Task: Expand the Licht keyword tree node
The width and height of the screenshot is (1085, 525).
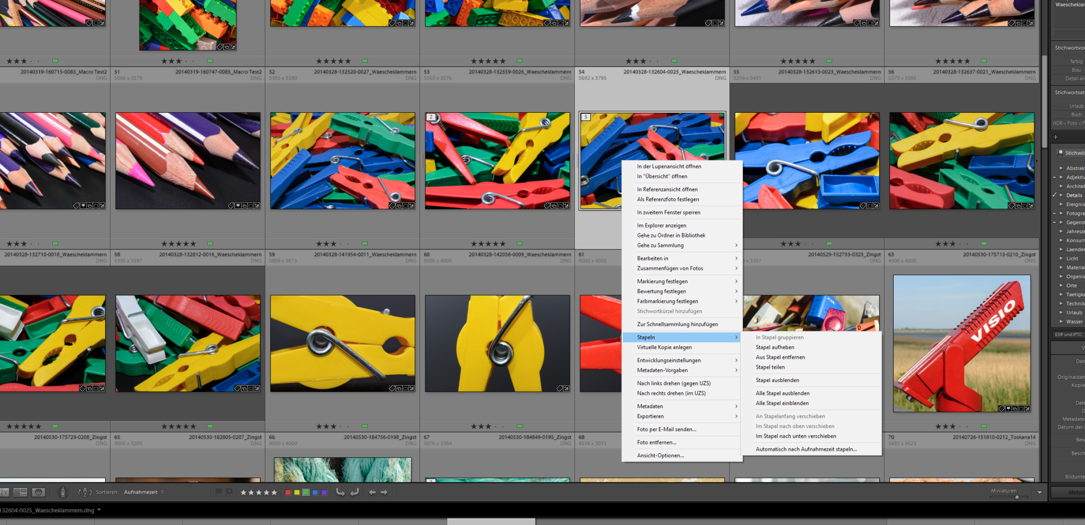Action: [1061, 258]
